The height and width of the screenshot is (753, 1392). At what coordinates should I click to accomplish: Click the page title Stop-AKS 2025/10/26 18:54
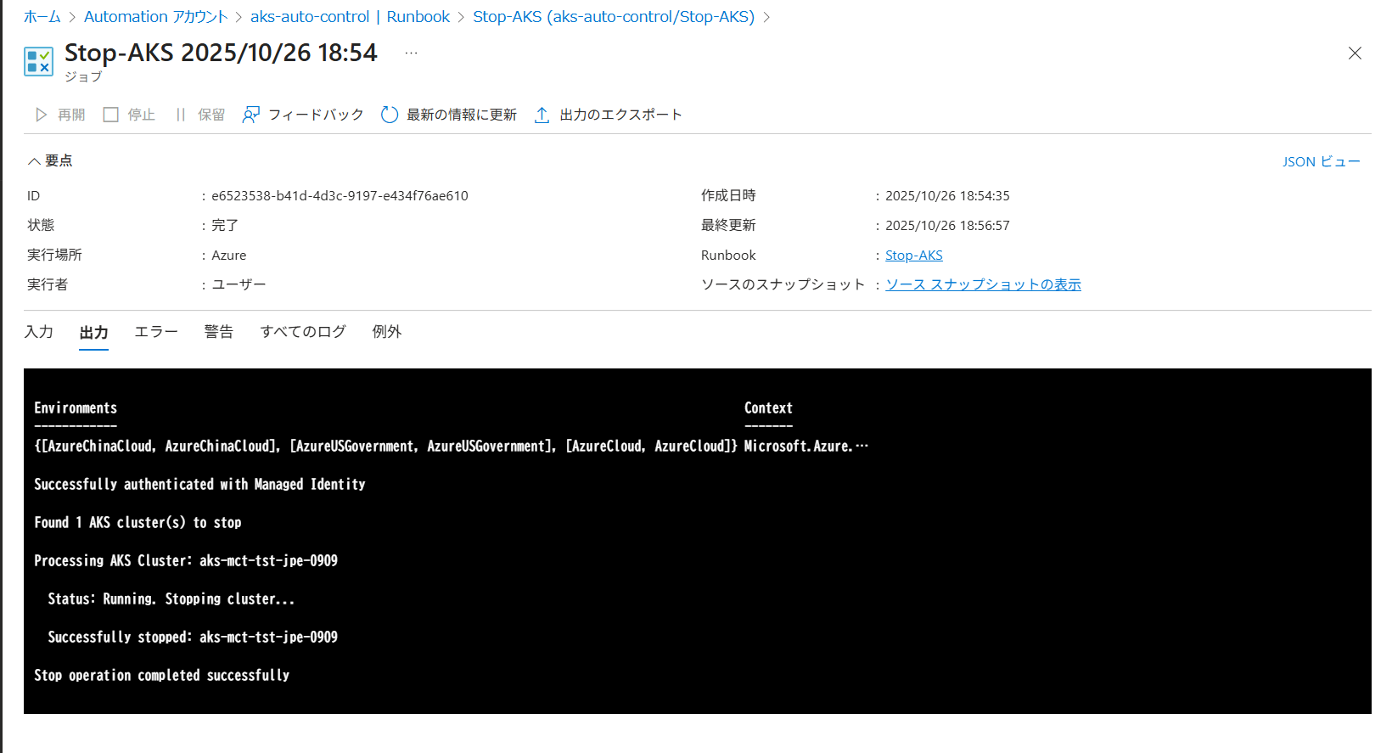pos(221,53)
